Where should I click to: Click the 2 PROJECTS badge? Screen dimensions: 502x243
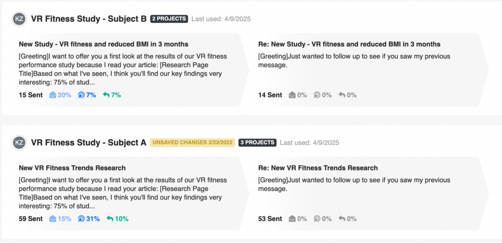(x=169, y=18)
